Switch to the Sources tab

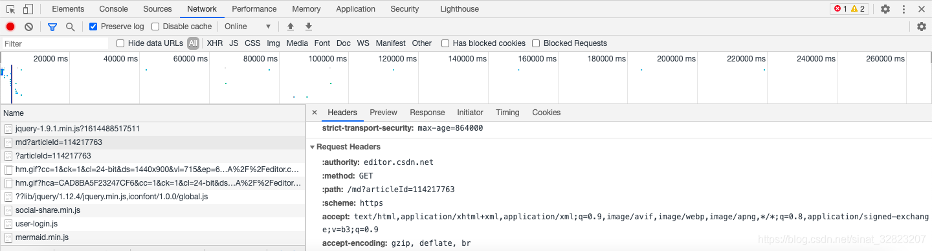(x=157, y=9)
